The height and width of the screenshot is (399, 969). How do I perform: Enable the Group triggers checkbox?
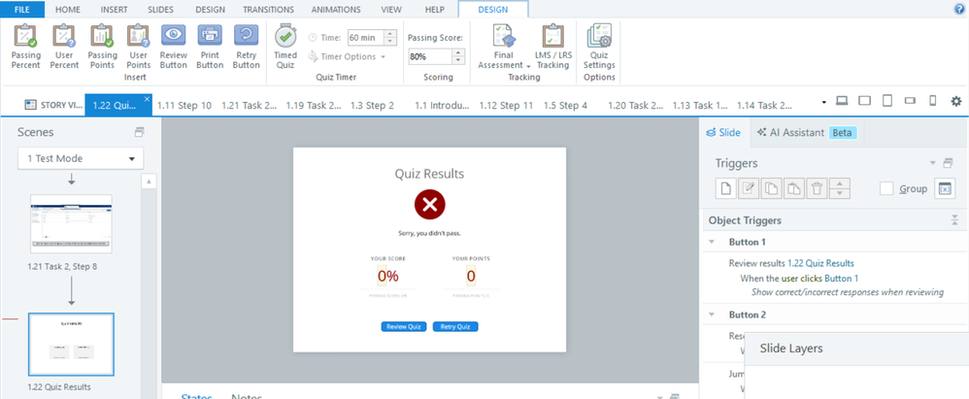click(886, 189)
